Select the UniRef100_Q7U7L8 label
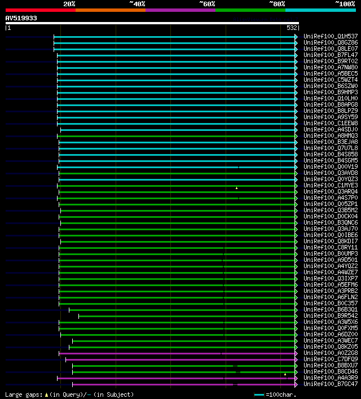 tap(331, 148)
